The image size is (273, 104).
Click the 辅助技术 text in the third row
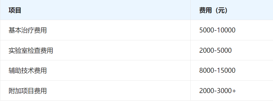[x=21, y=70]
